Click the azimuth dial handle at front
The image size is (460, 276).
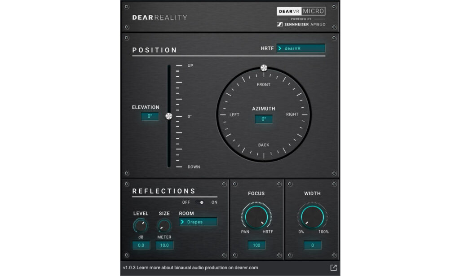[264, 68]
